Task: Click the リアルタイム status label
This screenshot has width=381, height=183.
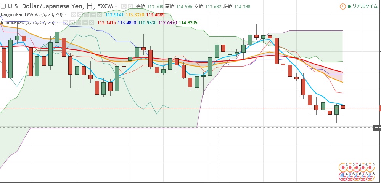Action: [x=365, y=6]
